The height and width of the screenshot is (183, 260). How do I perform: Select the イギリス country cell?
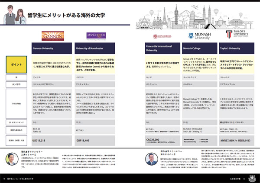[94, 77]
